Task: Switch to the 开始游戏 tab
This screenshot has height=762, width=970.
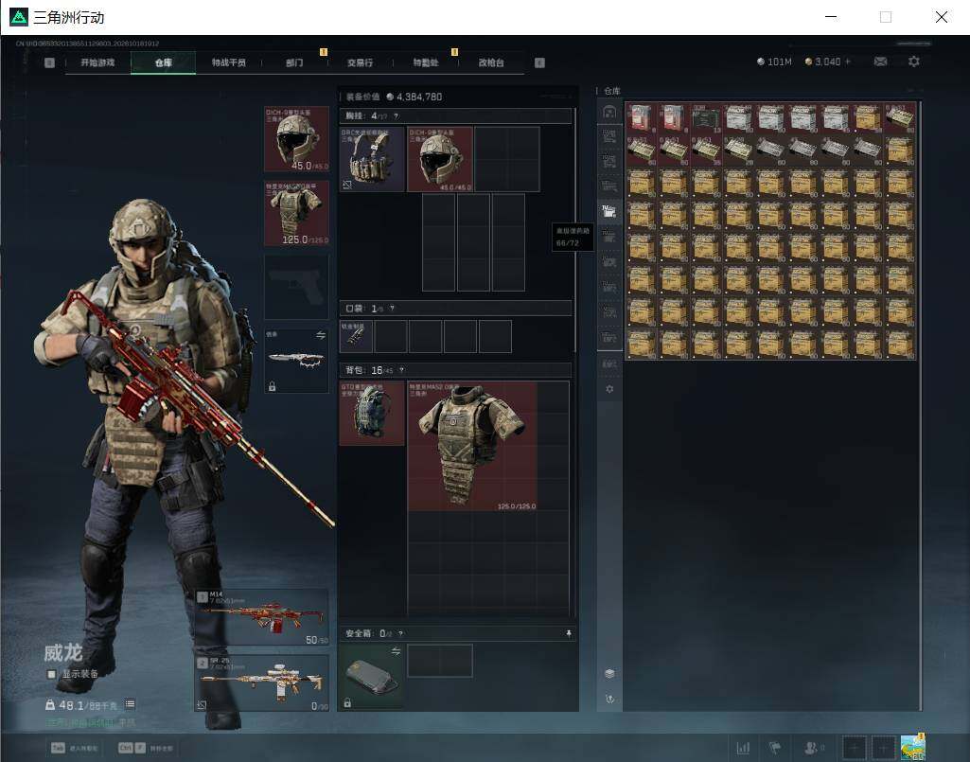Action: (97, 62)
